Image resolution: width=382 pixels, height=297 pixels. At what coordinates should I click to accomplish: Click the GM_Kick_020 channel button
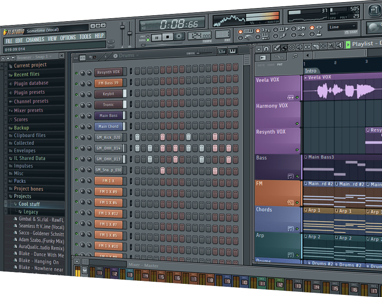[x=108, y=137]
